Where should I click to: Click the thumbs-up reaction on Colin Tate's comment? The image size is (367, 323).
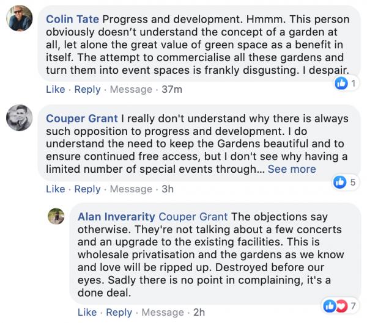coord(341,83)
